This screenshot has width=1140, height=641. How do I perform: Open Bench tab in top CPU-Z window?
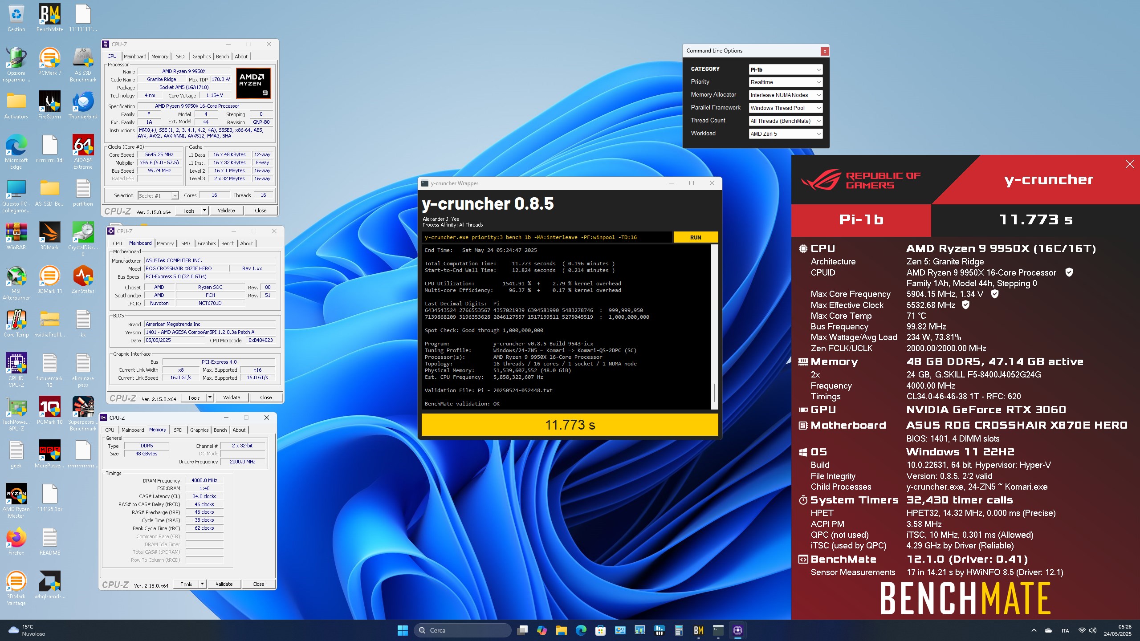point(222,57)
